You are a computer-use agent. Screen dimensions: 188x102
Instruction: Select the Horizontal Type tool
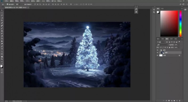tap(2, 49)
